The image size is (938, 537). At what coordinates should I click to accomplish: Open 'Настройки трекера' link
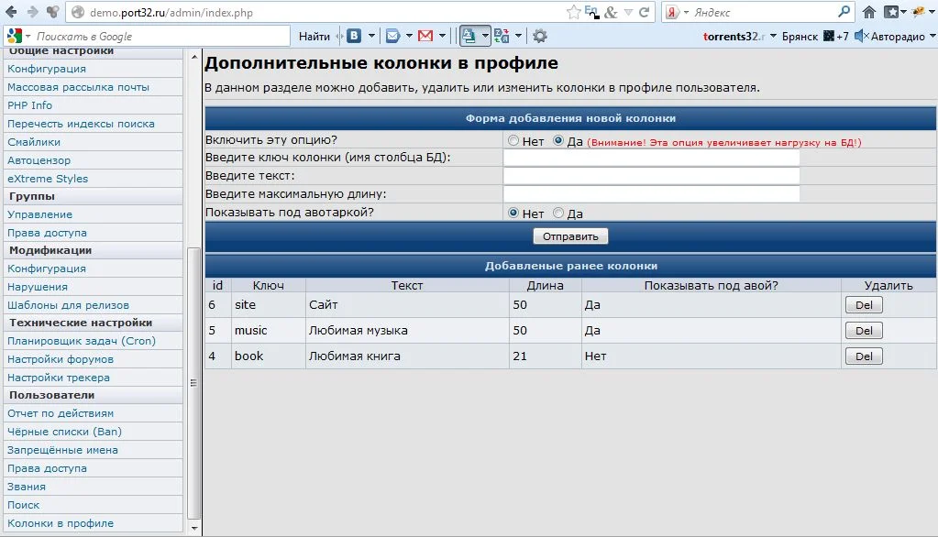59,378
